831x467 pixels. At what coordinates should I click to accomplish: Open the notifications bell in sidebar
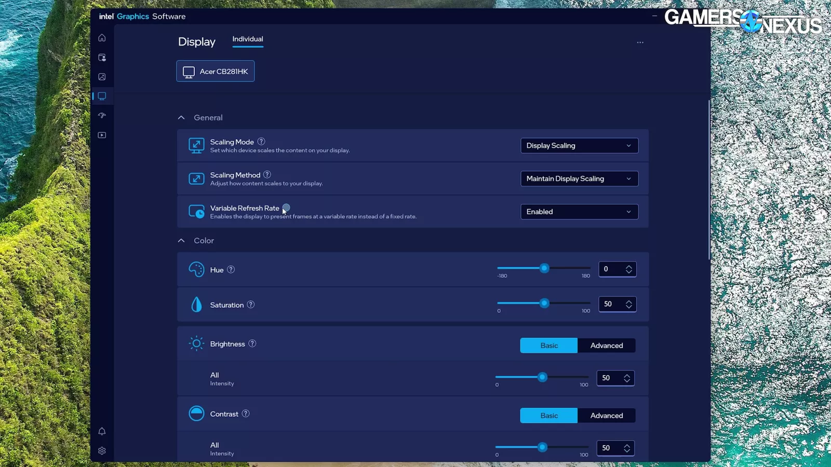(x=102, y=431)
